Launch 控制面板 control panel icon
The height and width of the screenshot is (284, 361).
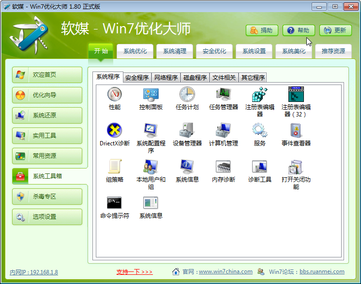coord(151,94)
